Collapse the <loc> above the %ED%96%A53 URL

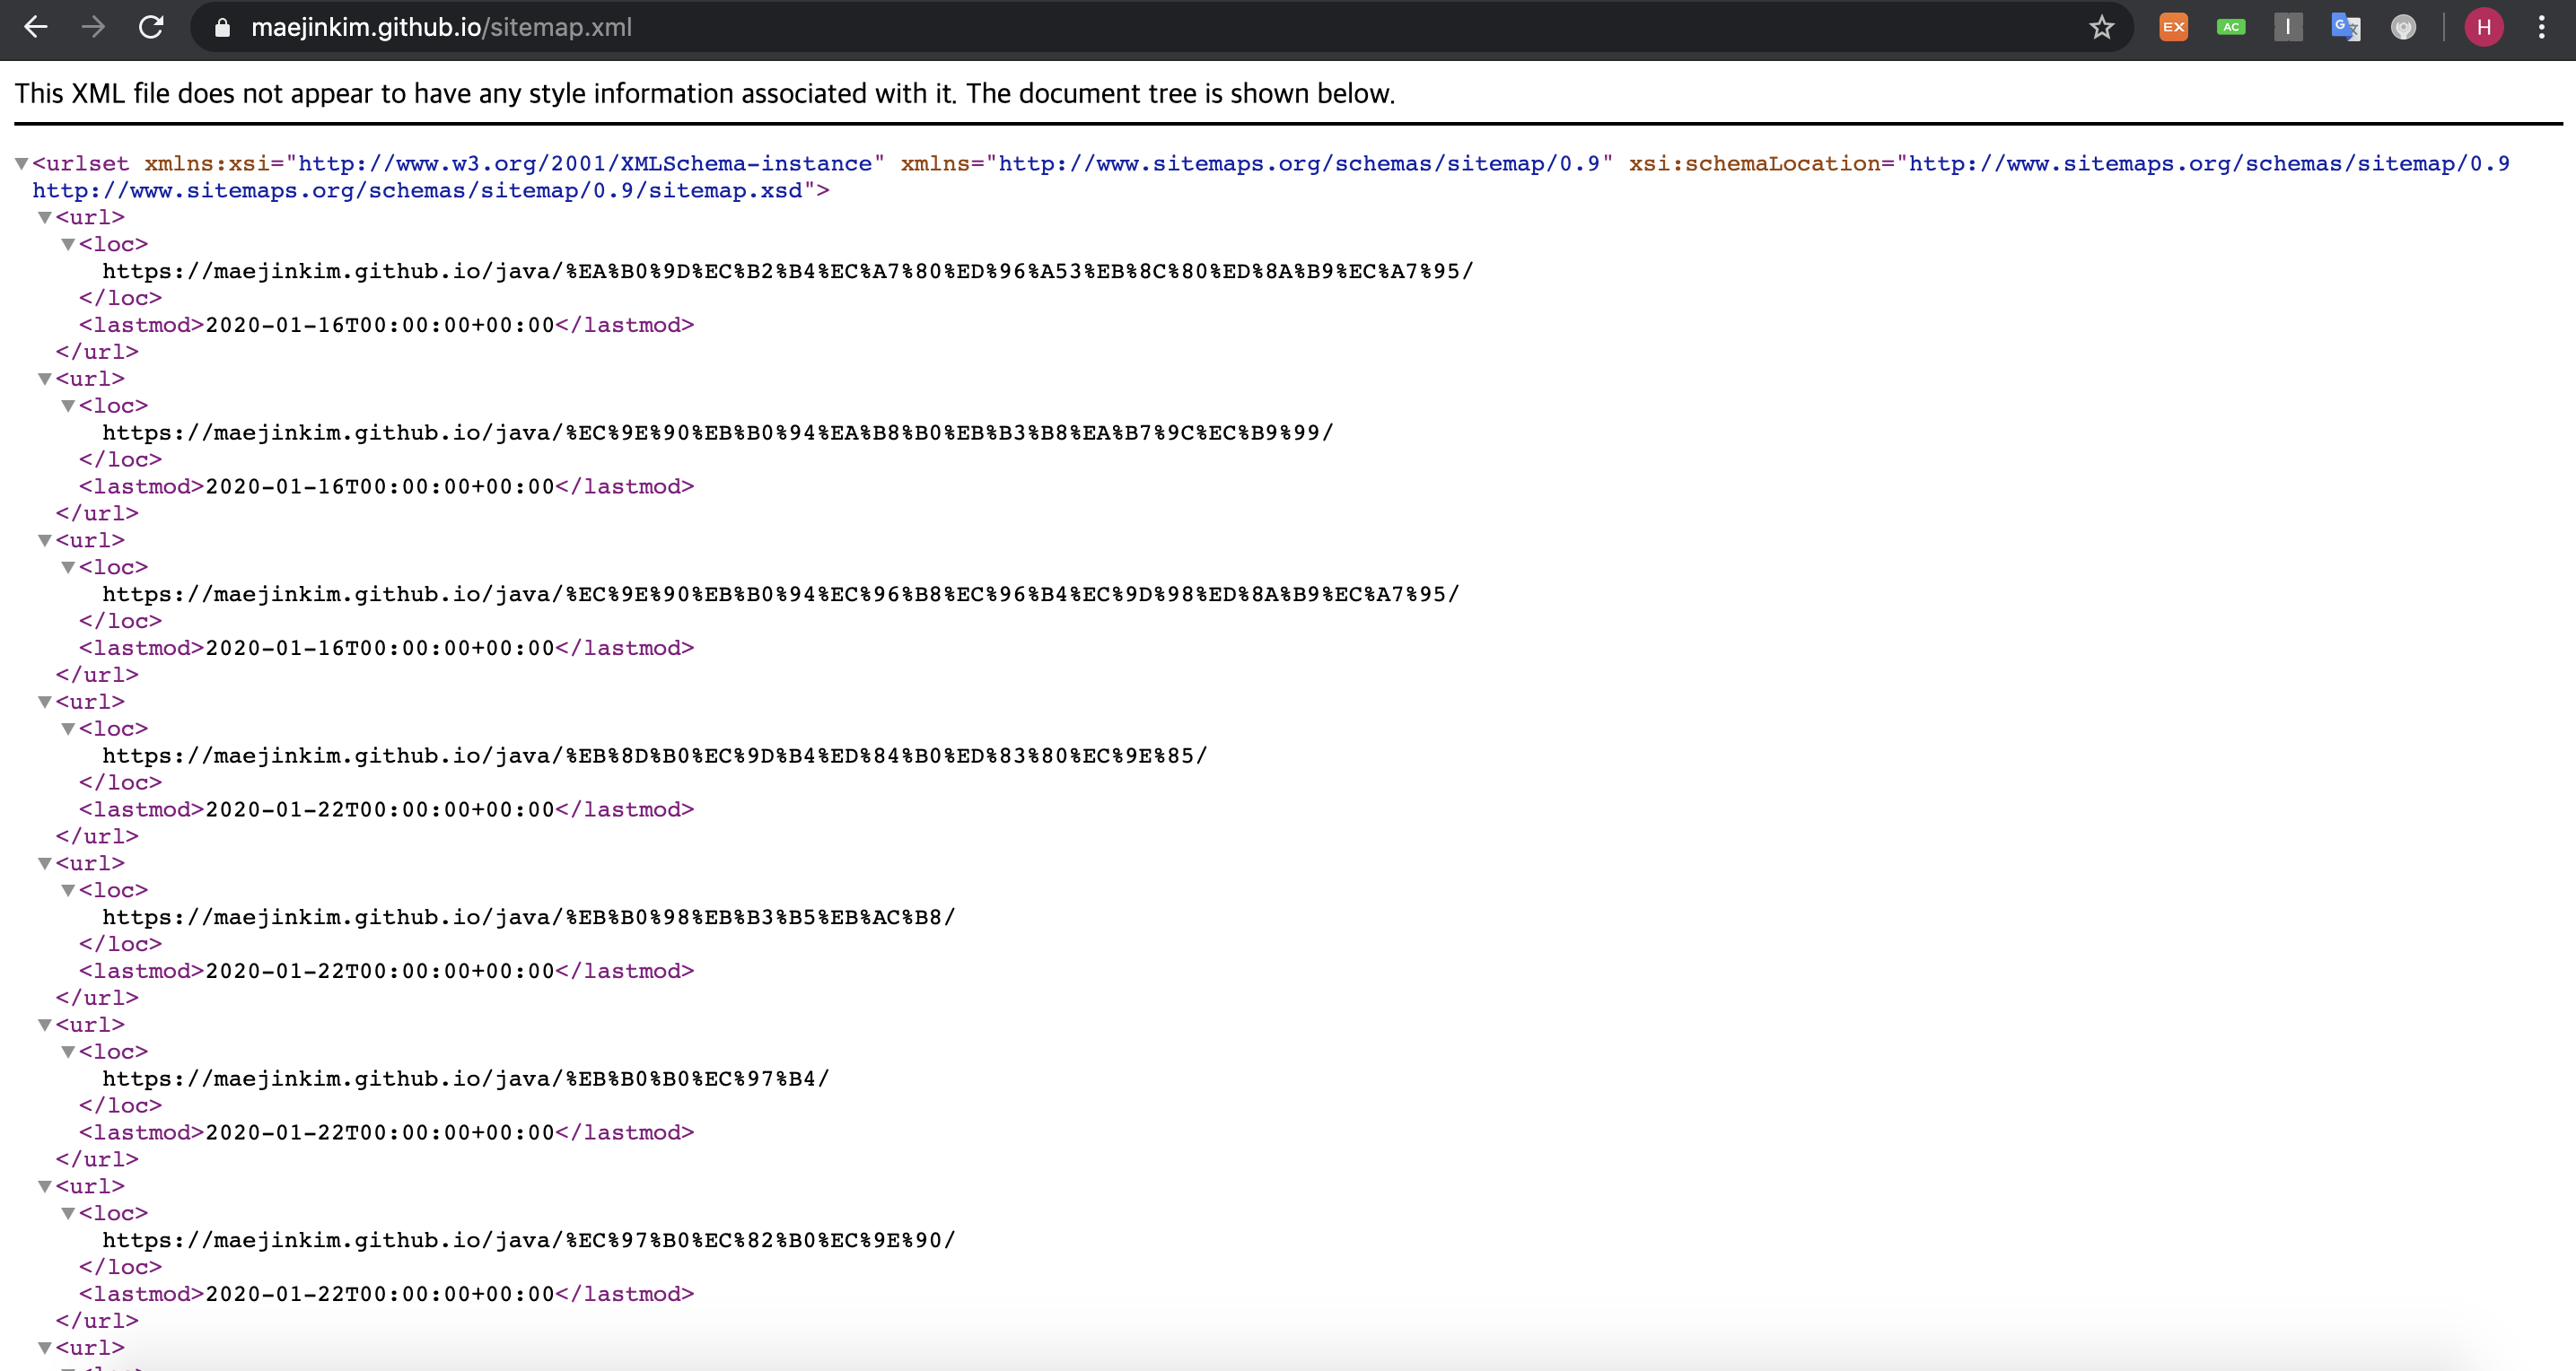(x=68, y=244)
